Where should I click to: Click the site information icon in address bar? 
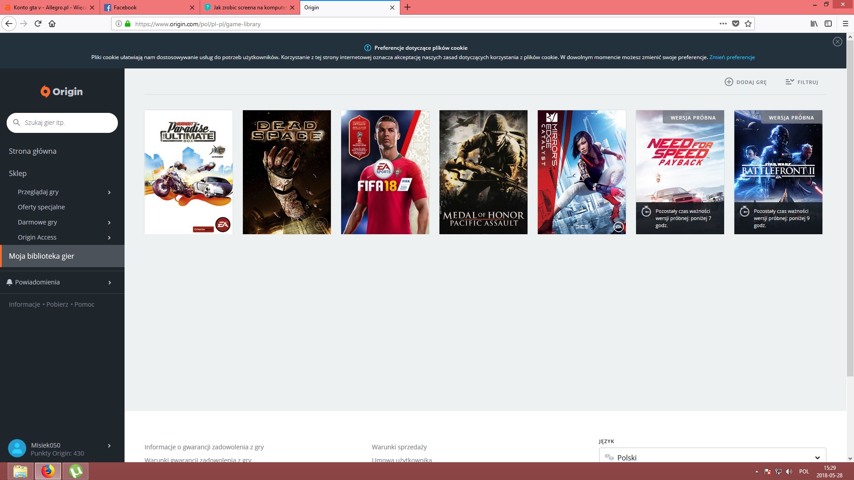(119, 24)
